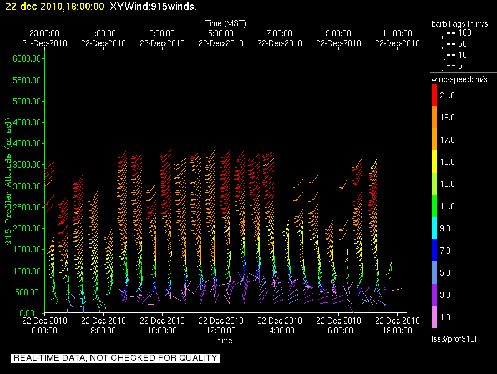This screenshot has height=374, width=497.
Task: Click the REAL-TIME DATA quality warning banner
Action: [x=115, y=358]
